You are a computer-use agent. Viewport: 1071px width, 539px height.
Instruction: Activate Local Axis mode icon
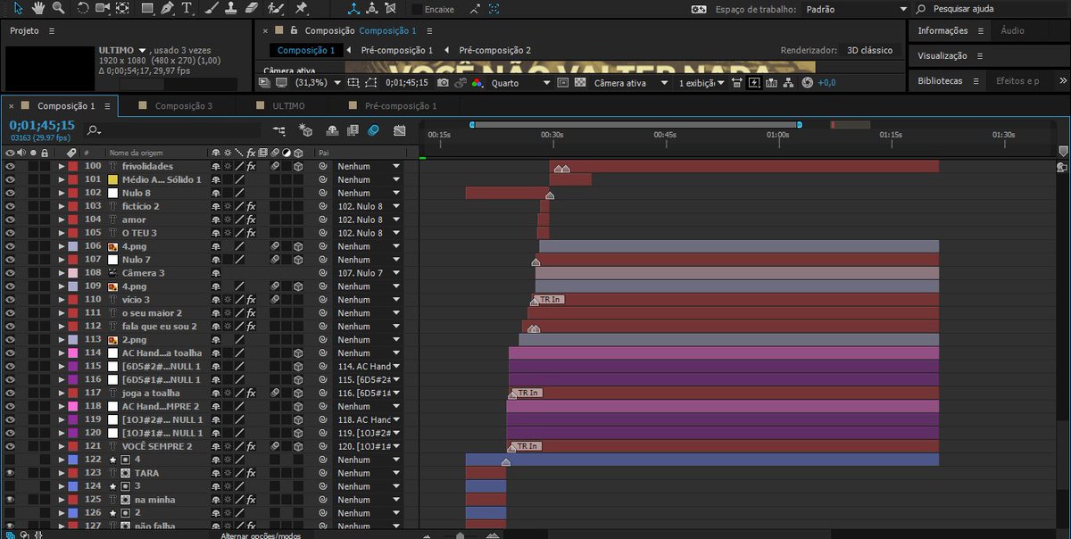pyautogui.click(x=354, y=9)
